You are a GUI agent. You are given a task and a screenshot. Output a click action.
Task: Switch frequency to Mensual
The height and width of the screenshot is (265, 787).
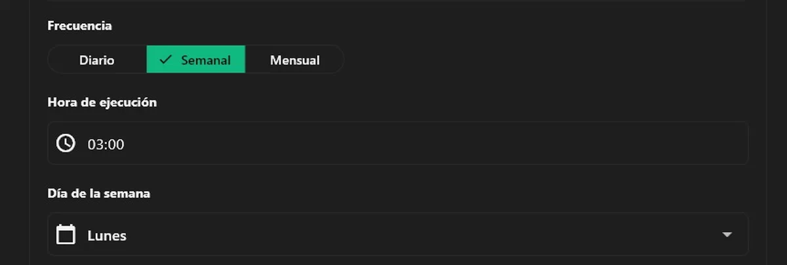294,60
